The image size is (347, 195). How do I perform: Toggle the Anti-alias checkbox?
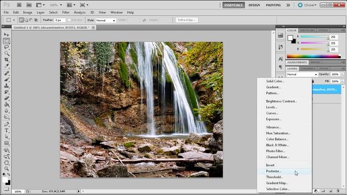(69, 20)
